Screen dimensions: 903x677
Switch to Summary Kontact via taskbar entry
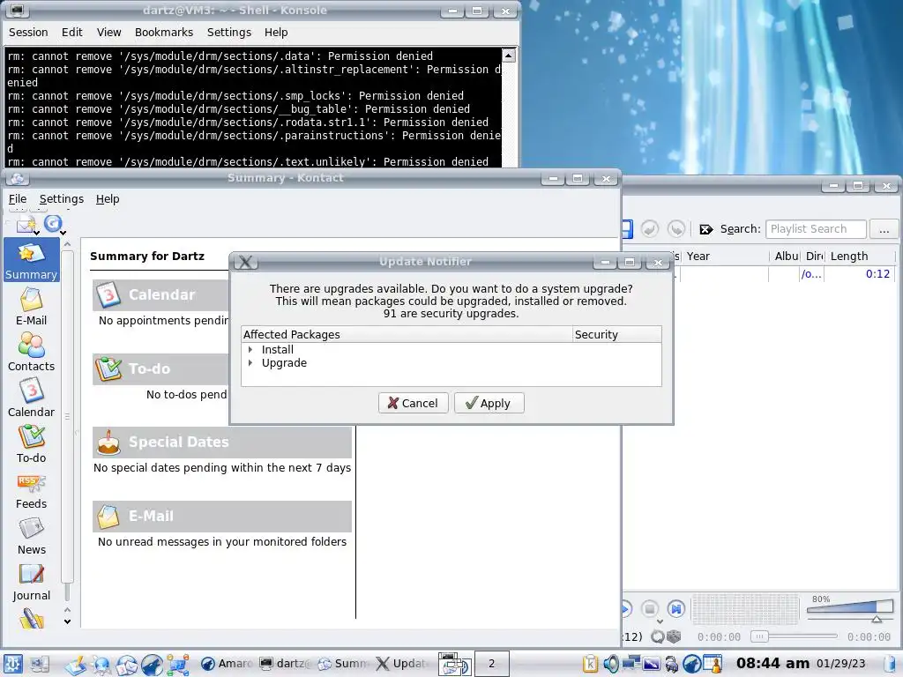click(x=343, y=664)
